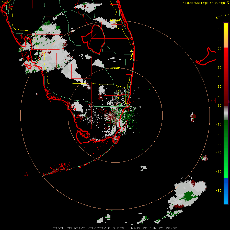Click the -50 value on the color scale
The height and width of the screenshot is (230, 230).
click(x=218, y=162)
